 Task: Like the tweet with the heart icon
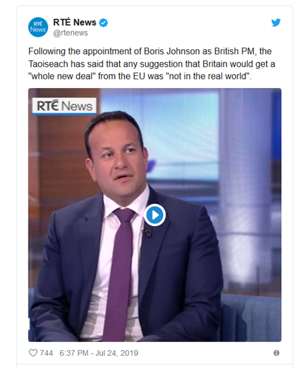pos(33,353)
